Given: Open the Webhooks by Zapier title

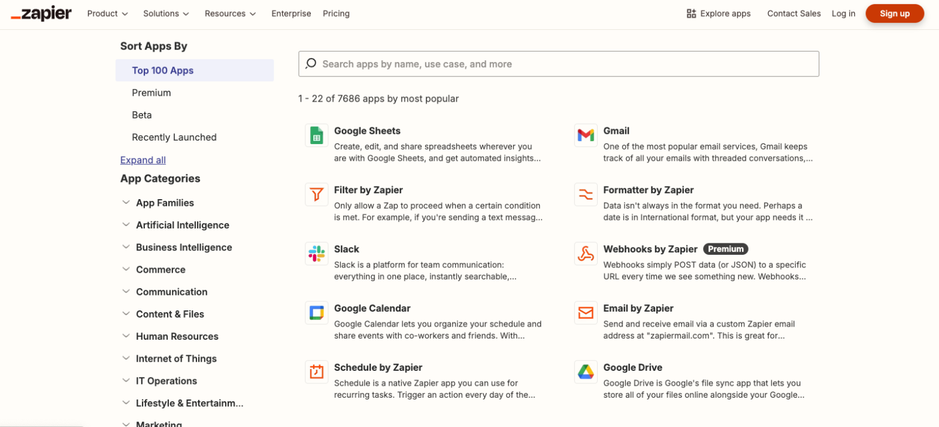Looking at the screenshot, I should [x=650, y=249].
